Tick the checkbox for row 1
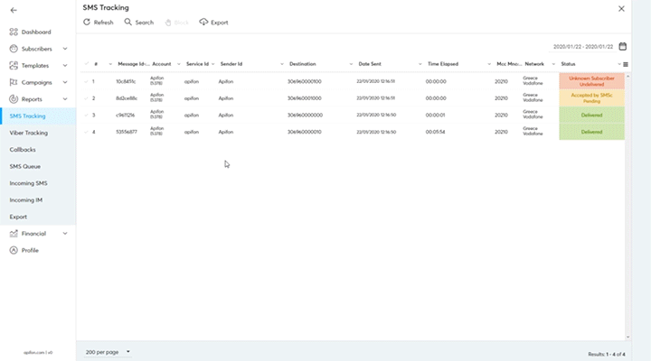Viewport: 651px width, 361px height. (86, 81)
